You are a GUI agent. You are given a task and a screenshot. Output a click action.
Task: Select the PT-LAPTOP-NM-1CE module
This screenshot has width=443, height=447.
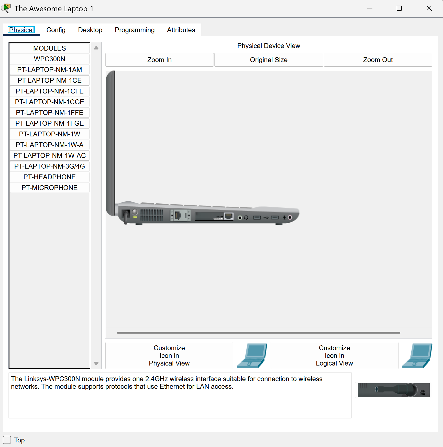pyautogui.click(x=50, y=80)
